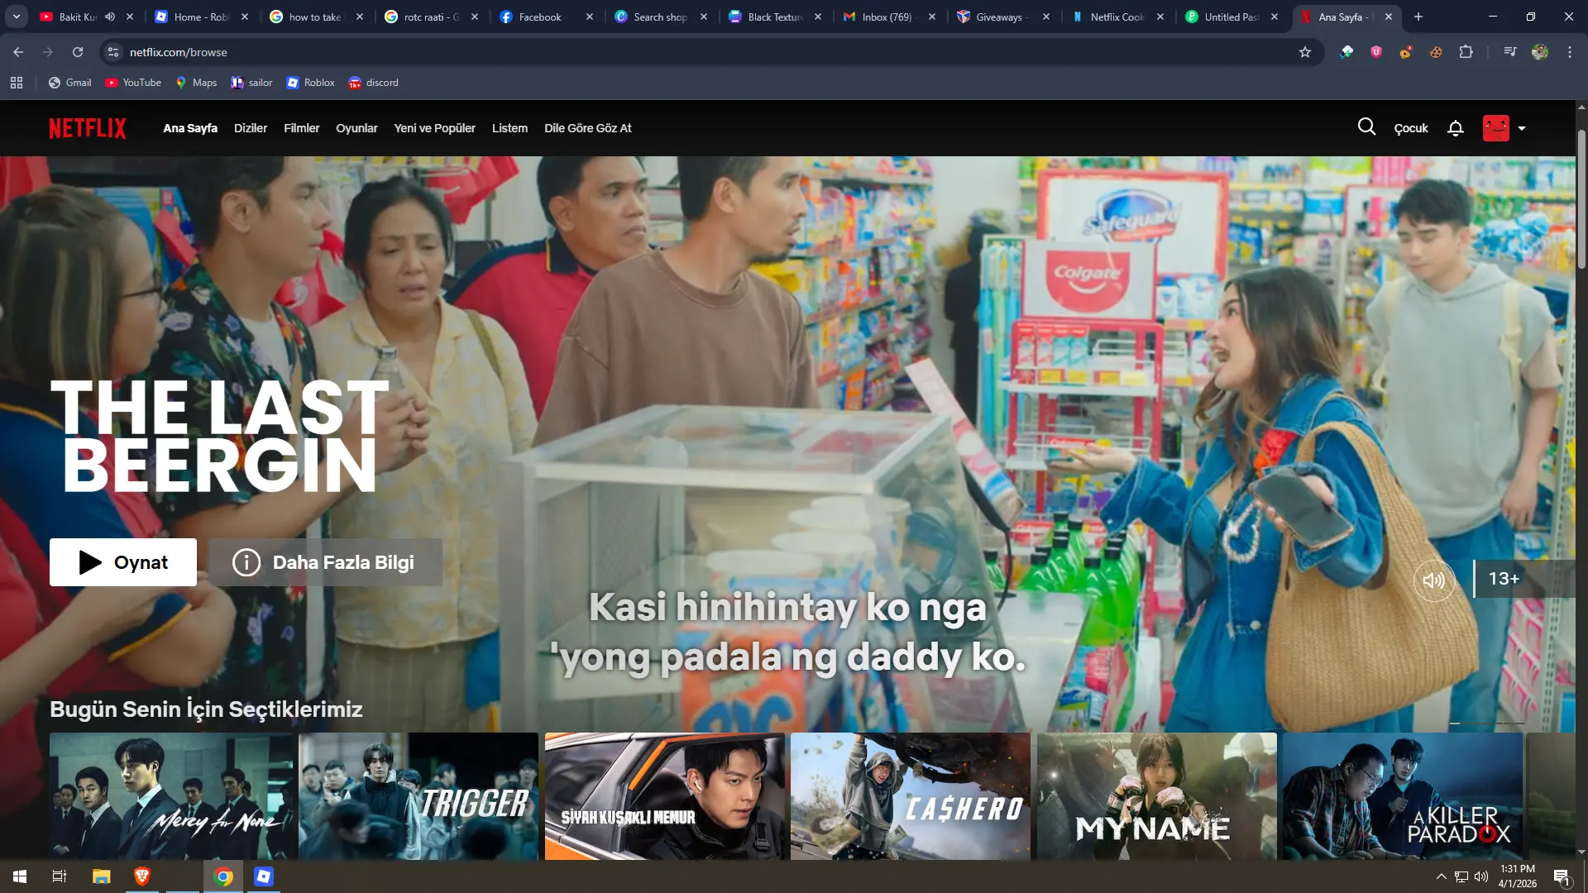
Task: Open the My Name thumbnail
Action: pyautogui.click(x=1157, y=795)
